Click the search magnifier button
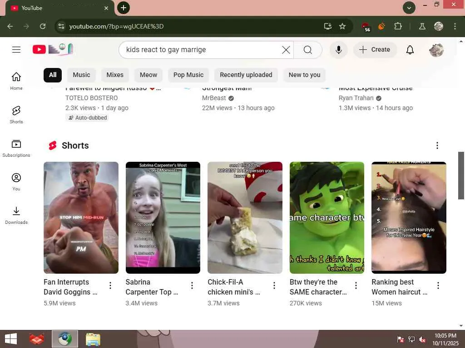 308,50
